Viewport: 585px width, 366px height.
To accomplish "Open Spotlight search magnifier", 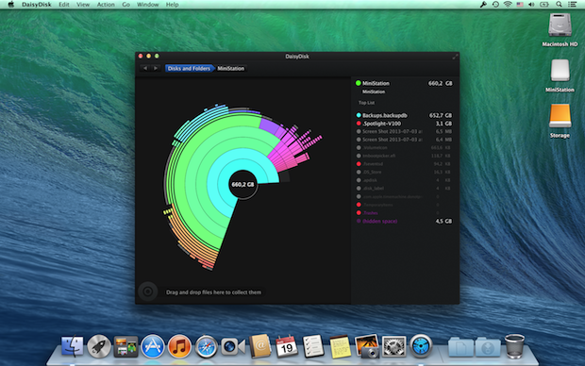I will 559,5.
